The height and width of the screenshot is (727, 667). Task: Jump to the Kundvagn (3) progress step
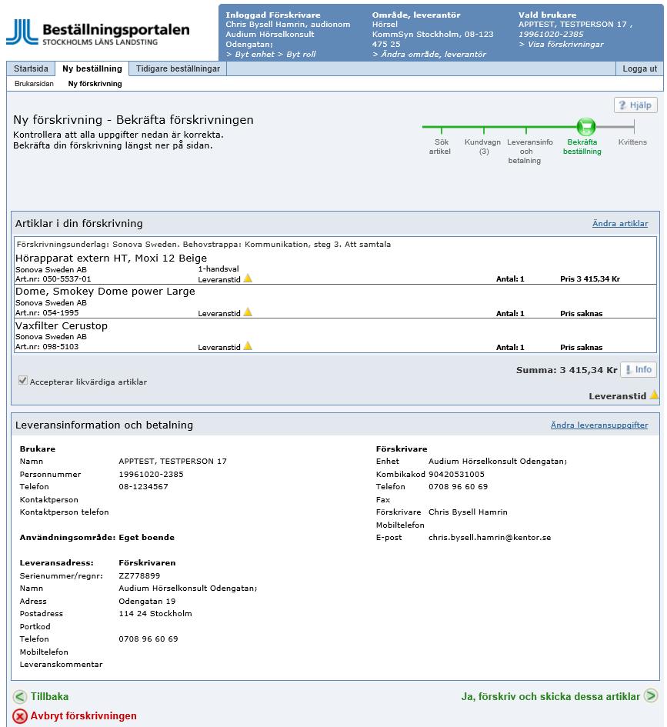(483, 146)
